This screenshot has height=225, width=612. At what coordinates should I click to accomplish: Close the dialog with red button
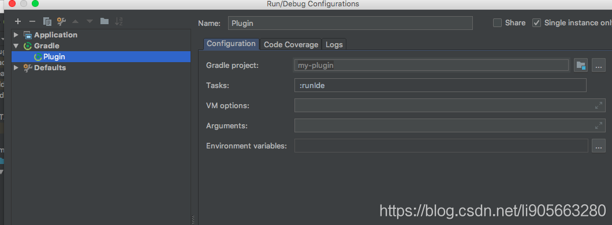tap(12, 3)
